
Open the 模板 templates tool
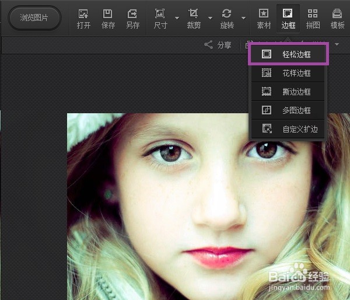coord(337,19)
